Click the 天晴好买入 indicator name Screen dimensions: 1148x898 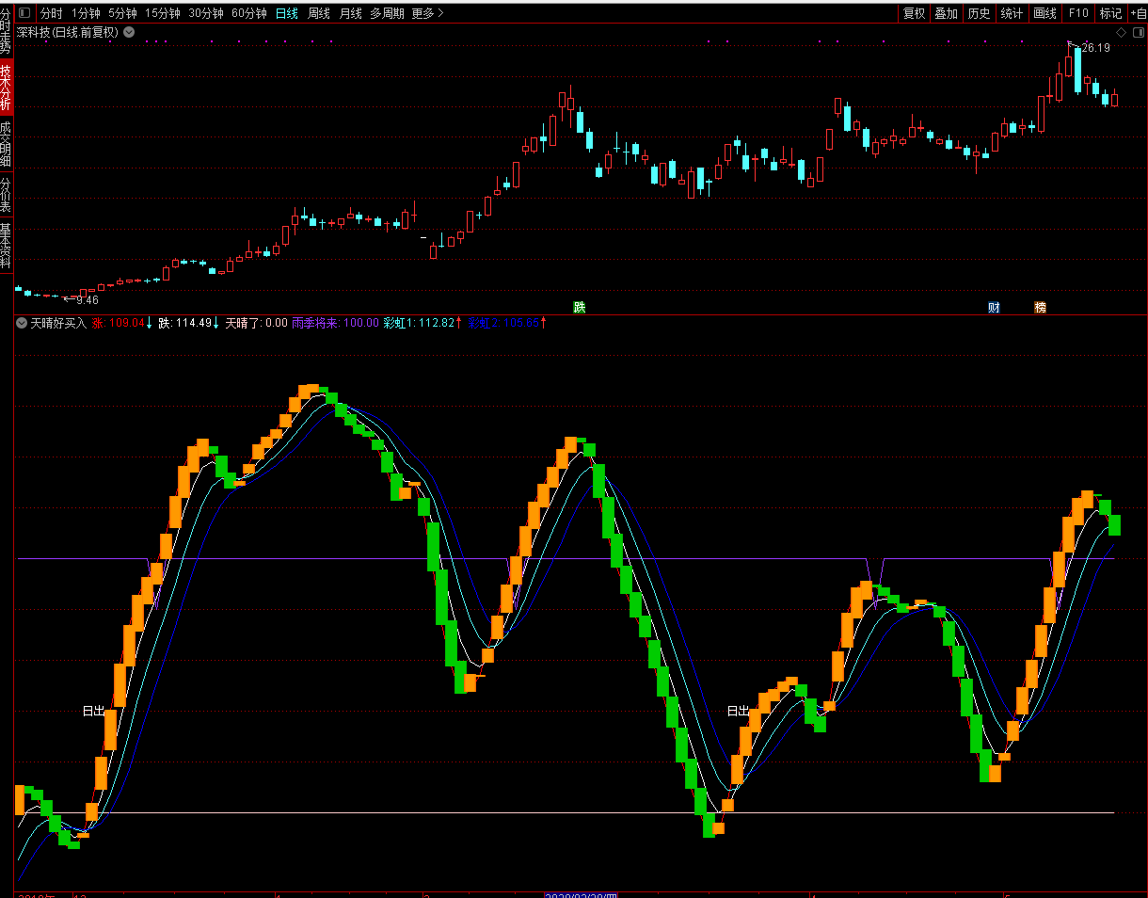(58, 323)
